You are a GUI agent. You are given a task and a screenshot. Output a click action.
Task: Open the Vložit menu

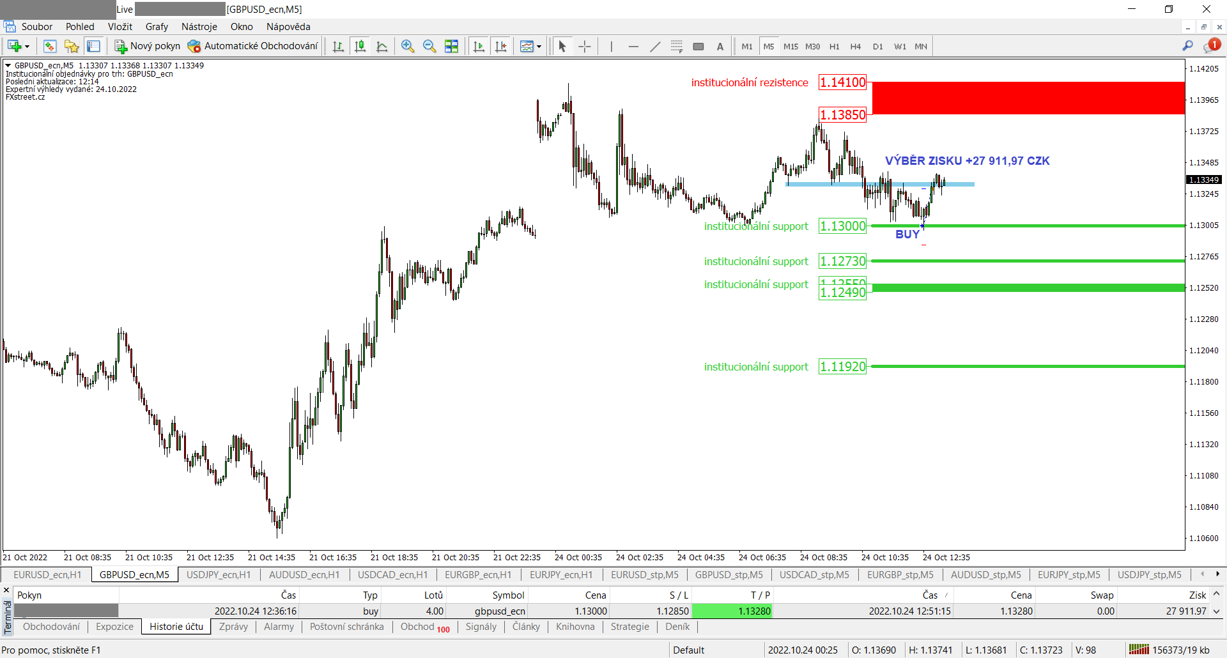click(120, 26)
